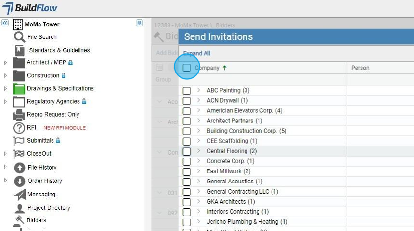Image resolution: width=414 pixels, height=231 pixels.
Task: Tick the General Acoustics checkbox
Action: (x=187, y=182)
